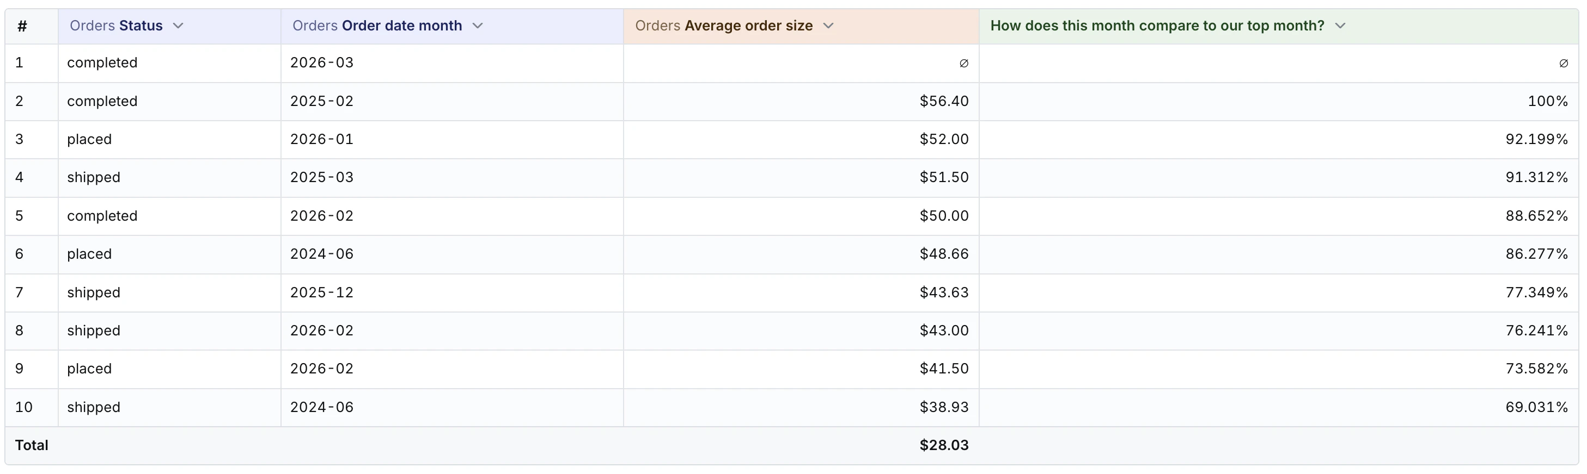Click the '$38.93' average order size cell

pos(802,408)
